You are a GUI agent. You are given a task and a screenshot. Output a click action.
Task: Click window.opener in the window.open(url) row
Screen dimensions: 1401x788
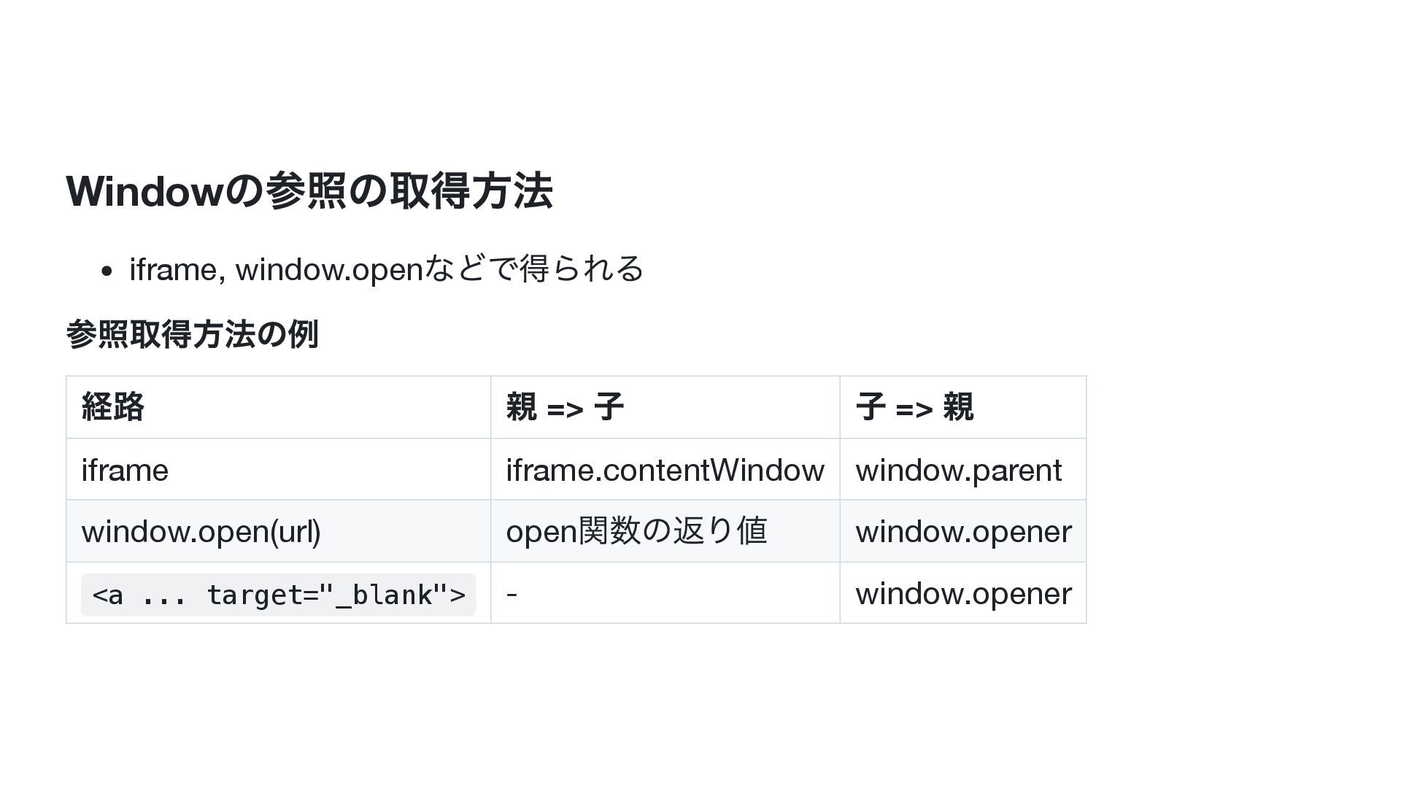(x=963, y=531)
